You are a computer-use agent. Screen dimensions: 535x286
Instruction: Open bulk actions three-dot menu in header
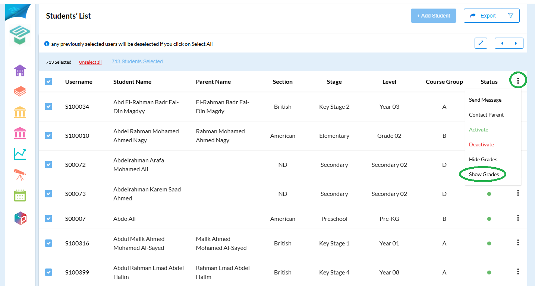[518, 81]
